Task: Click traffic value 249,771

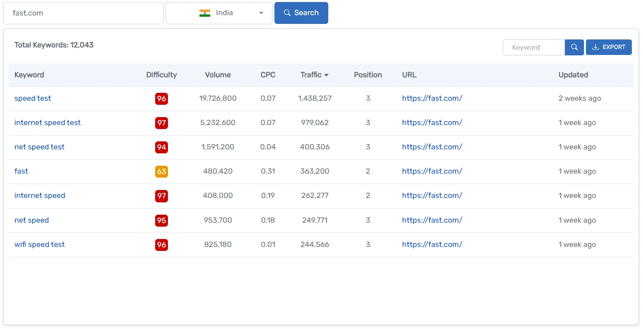Action: pos(315,220)
